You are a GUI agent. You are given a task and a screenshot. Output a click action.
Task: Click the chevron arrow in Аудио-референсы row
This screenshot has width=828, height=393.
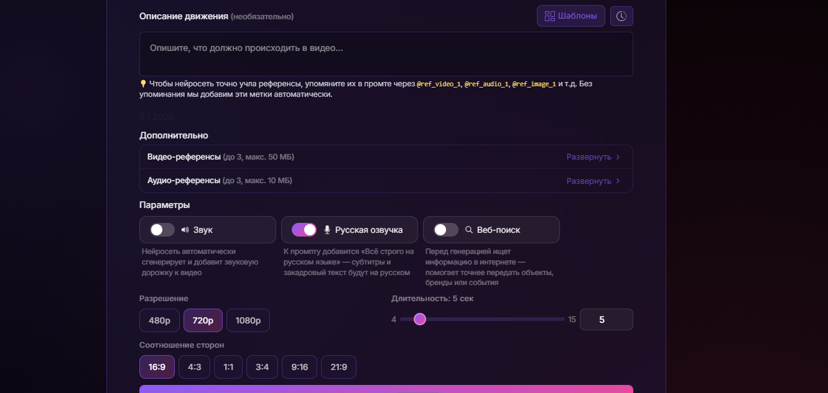pyautogui.click(x=618, y=181)
